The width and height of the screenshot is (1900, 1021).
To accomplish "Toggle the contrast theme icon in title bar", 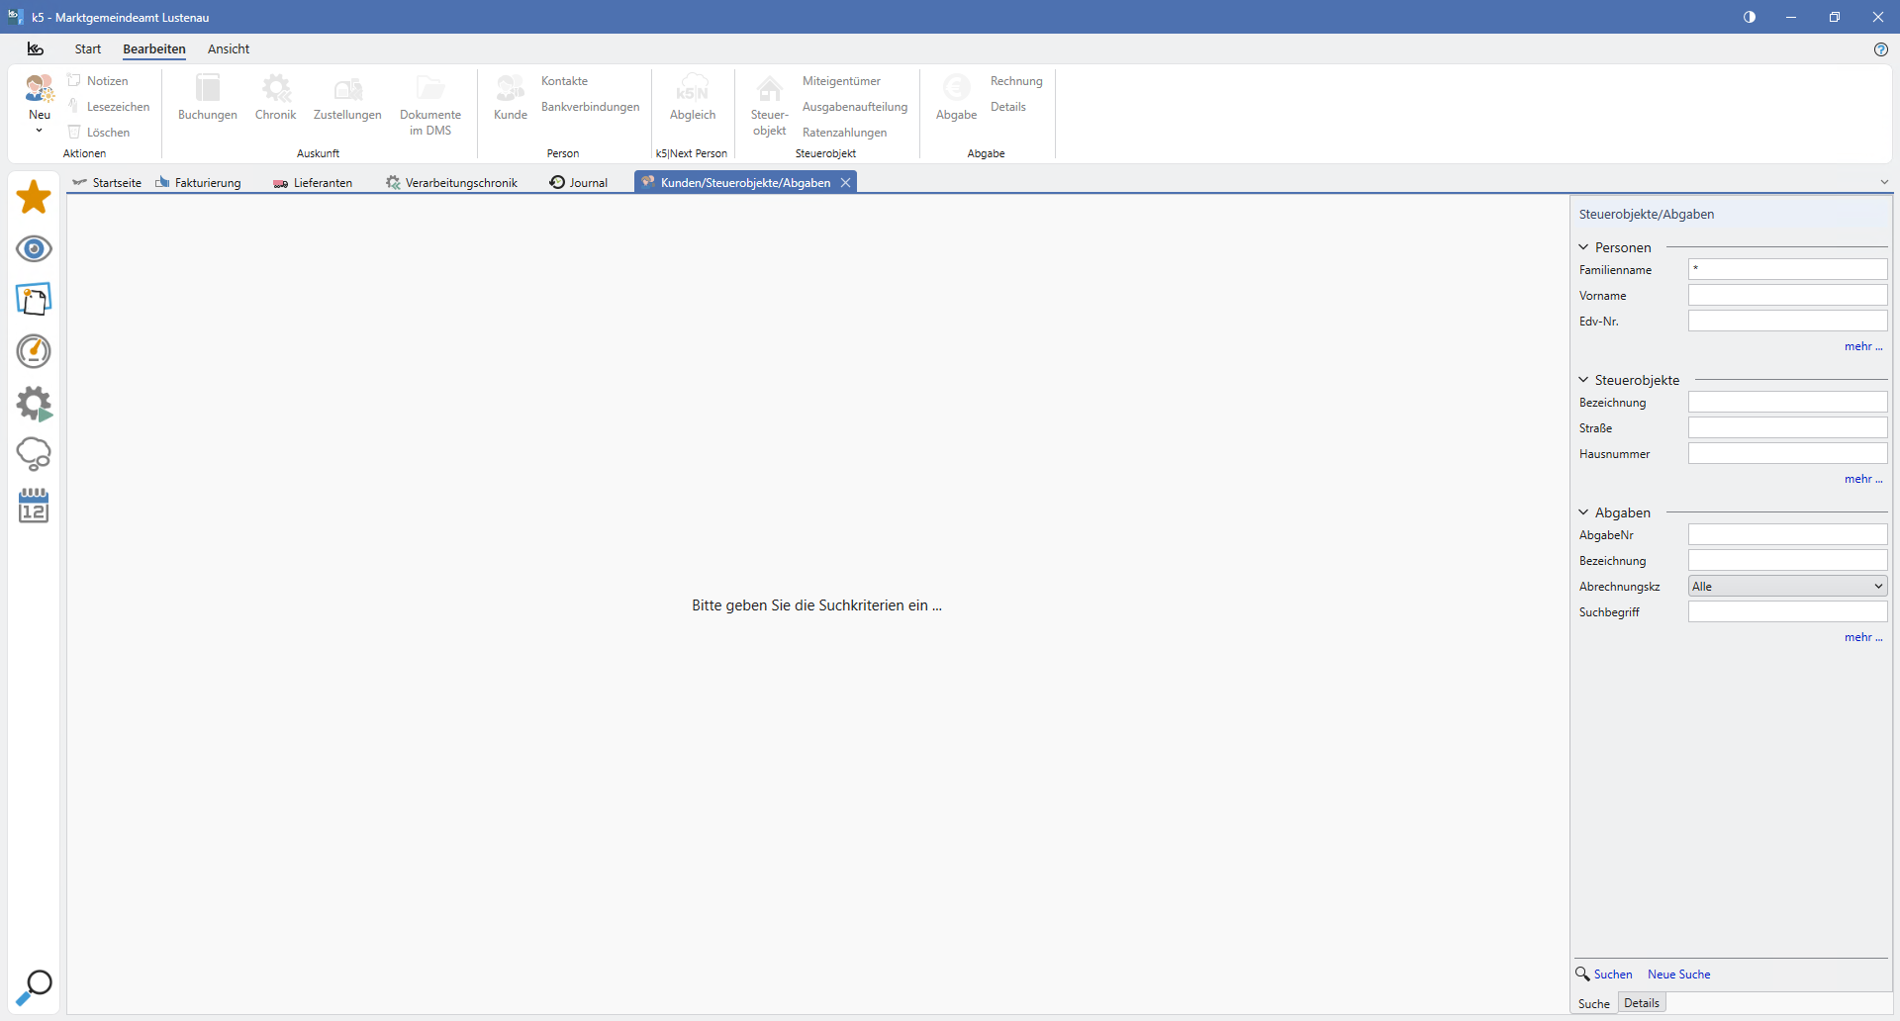I will pyautogui.click(x=1750, y=17).
